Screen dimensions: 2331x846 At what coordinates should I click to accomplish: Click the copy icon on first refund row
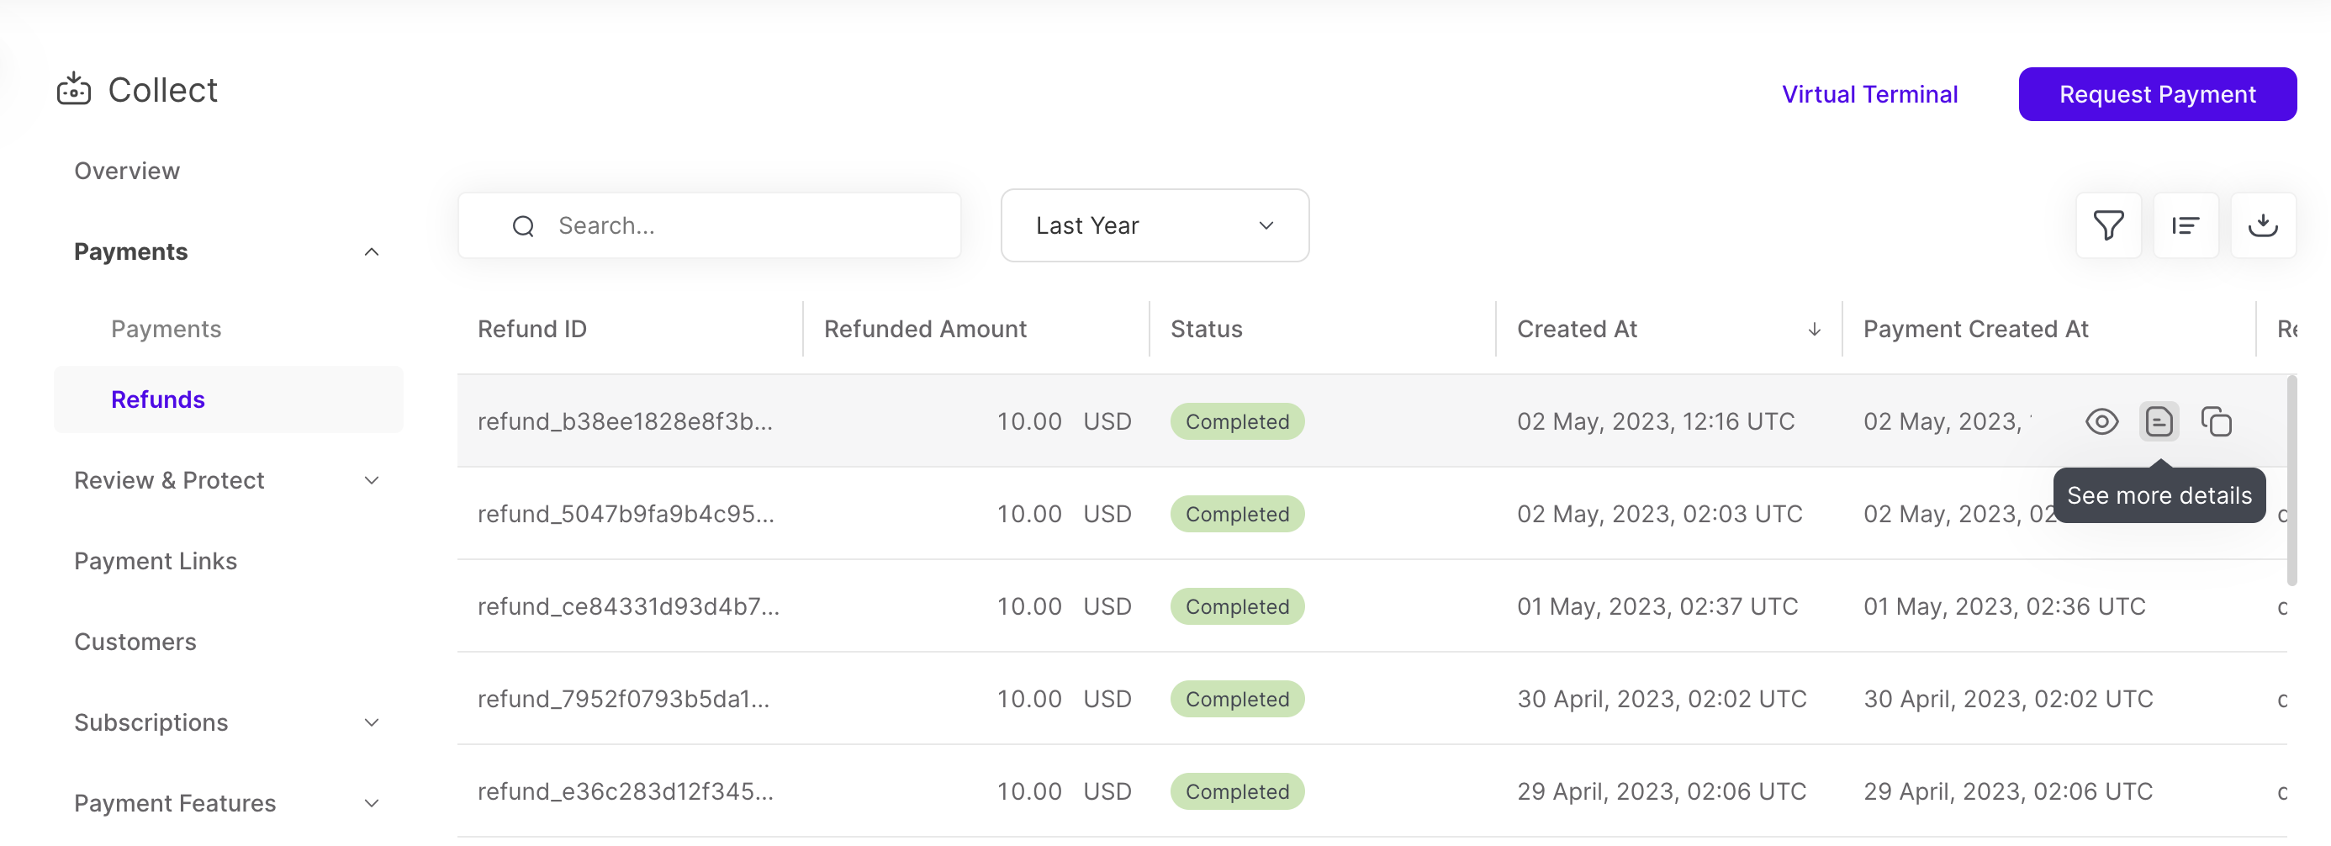[x=2216, y=421]
